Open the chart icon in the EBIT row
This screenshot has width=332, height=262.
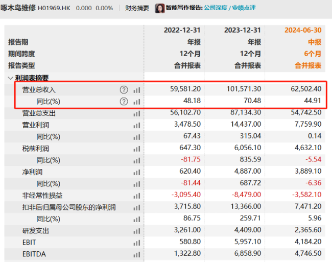click(x=136, y=242)
